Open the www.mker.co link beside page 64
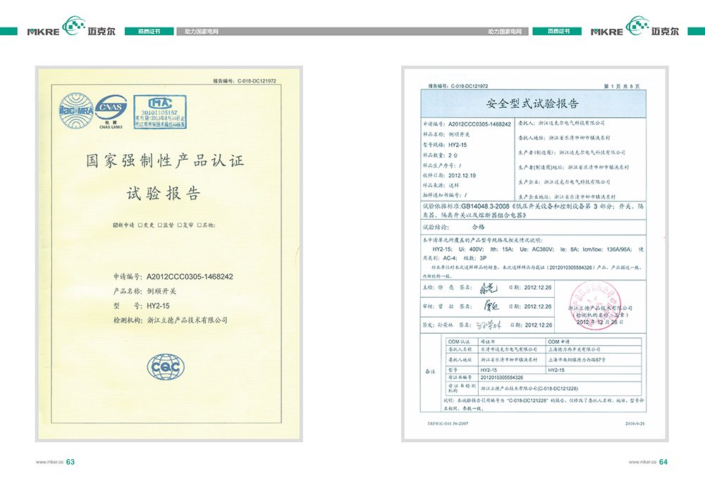 click(642, 462)
